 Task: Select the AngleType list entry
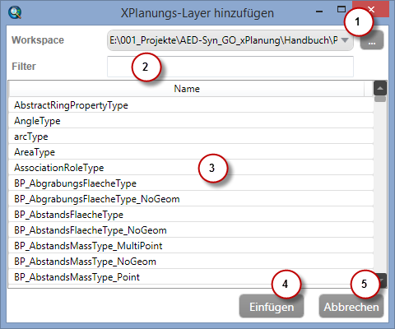(191, 121)
